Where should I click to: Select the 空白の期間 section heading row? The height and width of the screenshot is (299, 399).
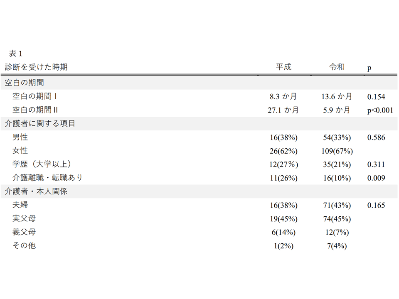[x=199, y=83]
